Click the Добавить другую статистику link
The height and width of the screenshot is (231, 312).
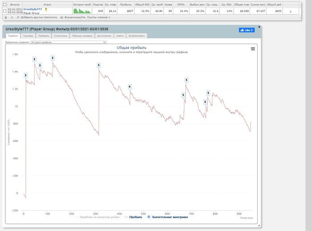click(39, 17)
